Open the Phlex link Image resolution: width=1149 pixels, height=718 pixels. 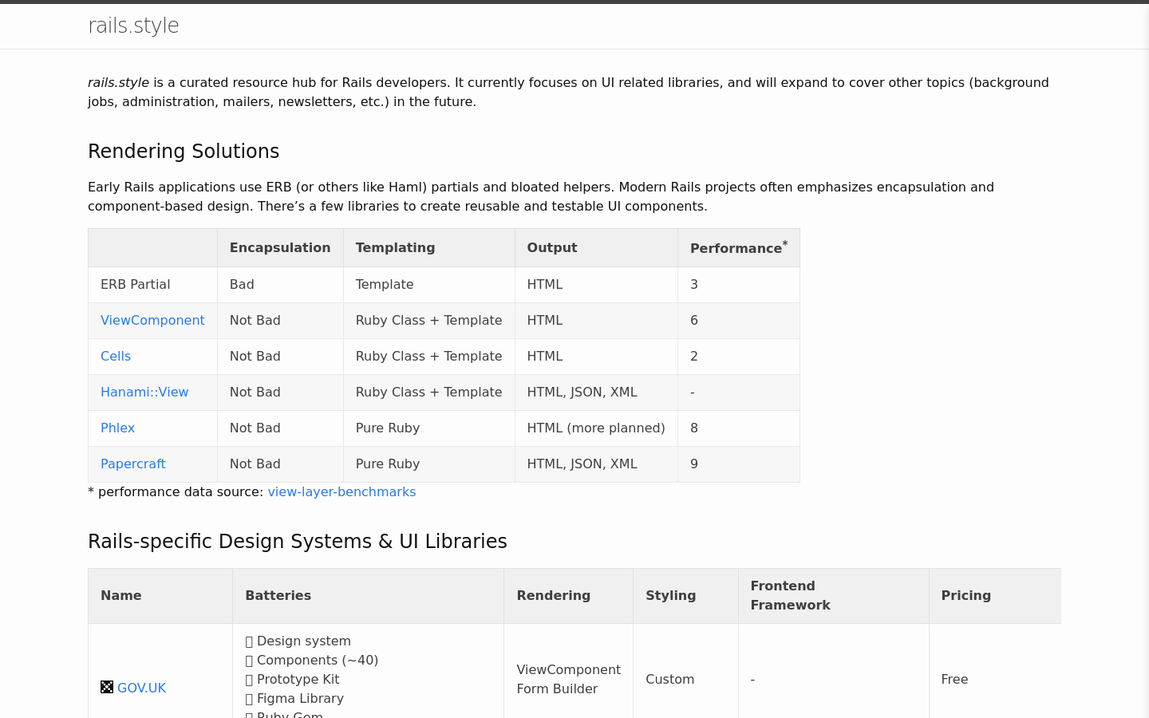pyautogui.click(x=117, y=428)
